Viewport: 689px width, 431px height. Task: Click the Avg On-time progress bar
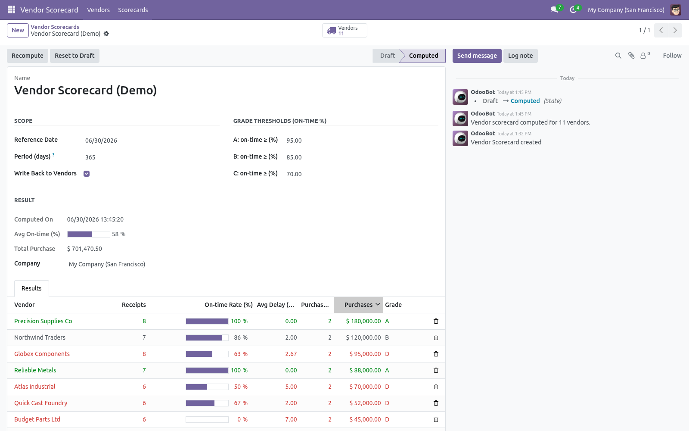pos(89,234)
